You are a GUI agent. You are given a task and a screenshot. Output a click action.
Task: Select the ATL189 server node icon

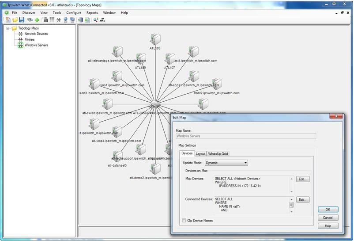pyautogui.click(x=141, y=58)
